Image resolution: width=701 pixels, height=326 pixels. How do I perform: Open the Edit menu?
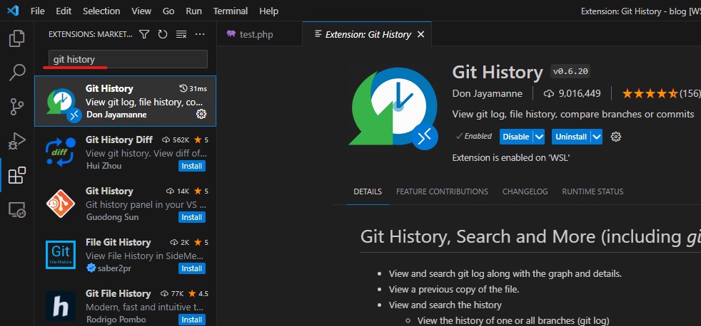tap(64, 11)
